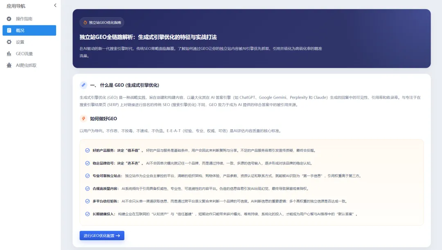
Task: Click the check icon beside 专业可靠独立站点
Action: [x=88, y=176]
